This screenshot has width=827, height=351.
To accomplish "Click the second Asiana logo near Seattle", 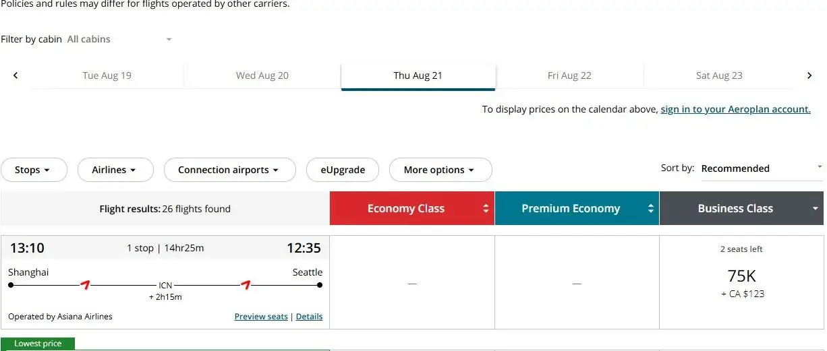I will pyautogui.click(x=246, y=285).
